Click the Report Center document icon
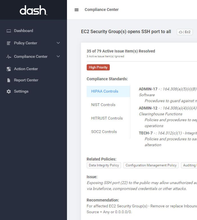The width and height of the screenshot is (197, 220). (9, 80)
